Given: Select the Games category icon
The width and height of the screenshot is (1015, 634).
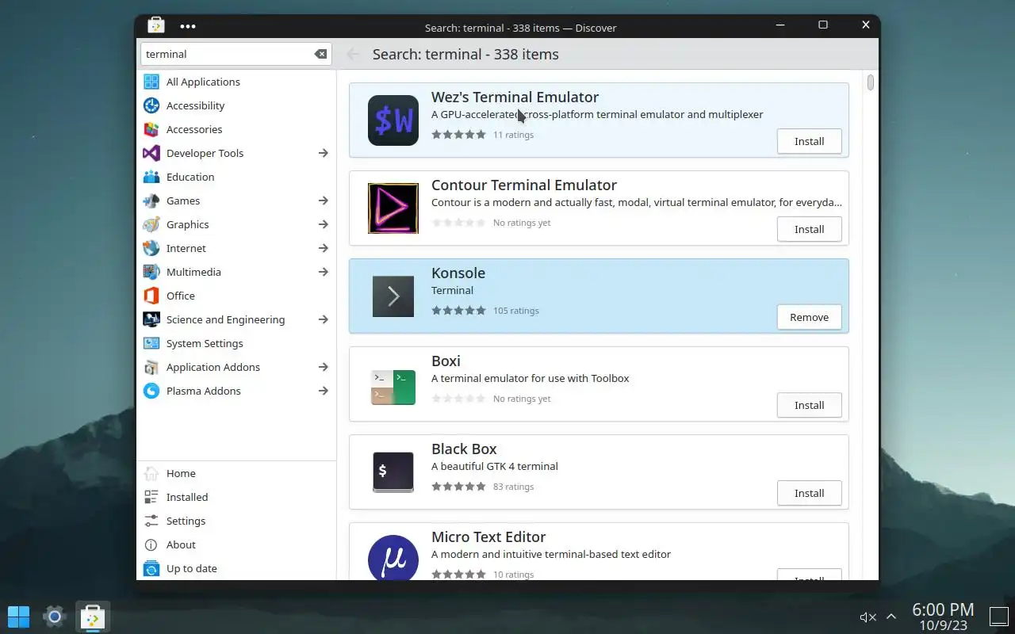Looking at the screenshot, I should pos(151,201).
